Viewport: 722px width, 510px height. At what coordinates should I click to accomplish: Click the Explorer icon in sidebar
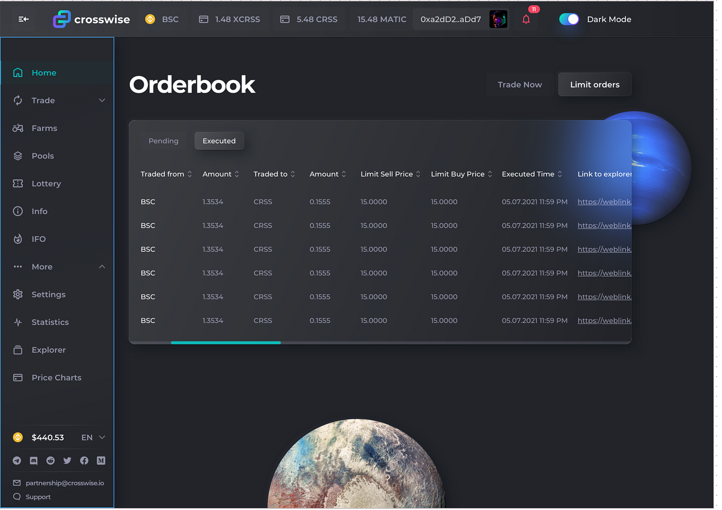[x=18, y=350]
